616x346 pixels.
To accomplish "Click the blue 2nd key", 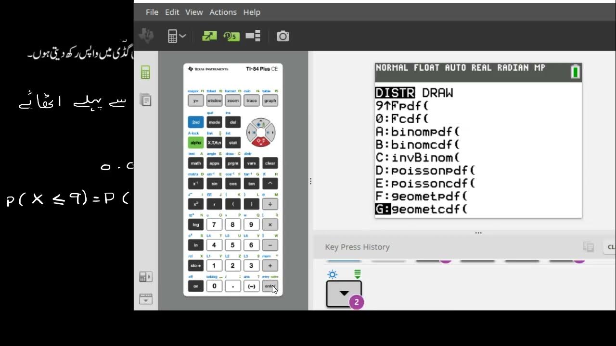I will 195,123.
